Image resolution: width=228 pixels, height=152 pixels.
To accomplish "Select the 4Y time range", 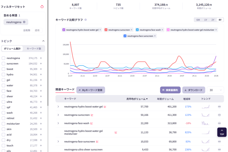I will pos(220,20).
